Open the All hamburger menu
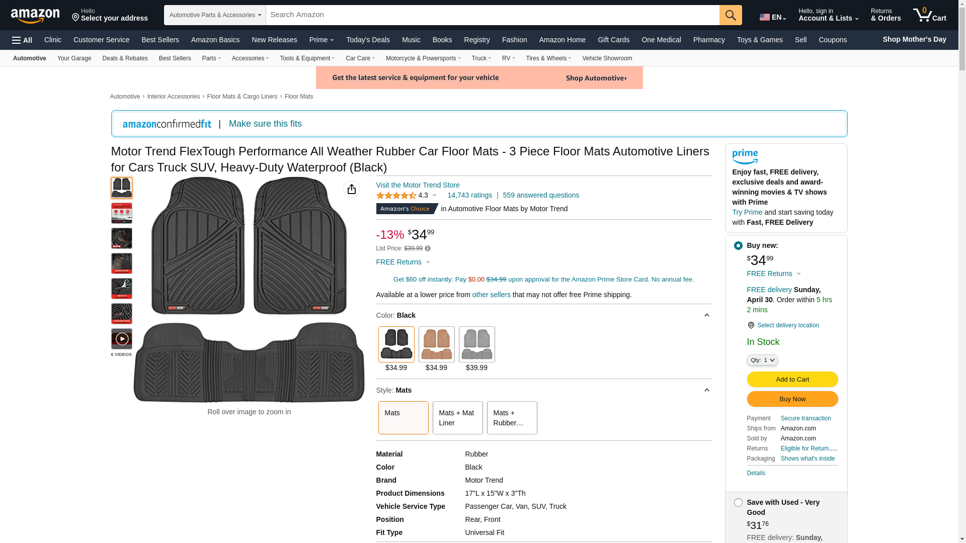This screenshot has width=966, height=543. click(22, 40)
